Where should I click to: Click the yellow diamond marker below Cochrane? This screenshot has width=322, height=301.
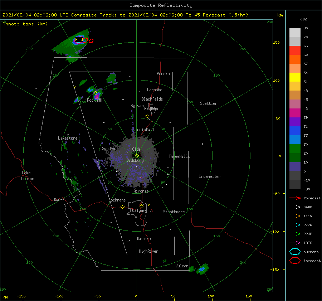(122, 207)
